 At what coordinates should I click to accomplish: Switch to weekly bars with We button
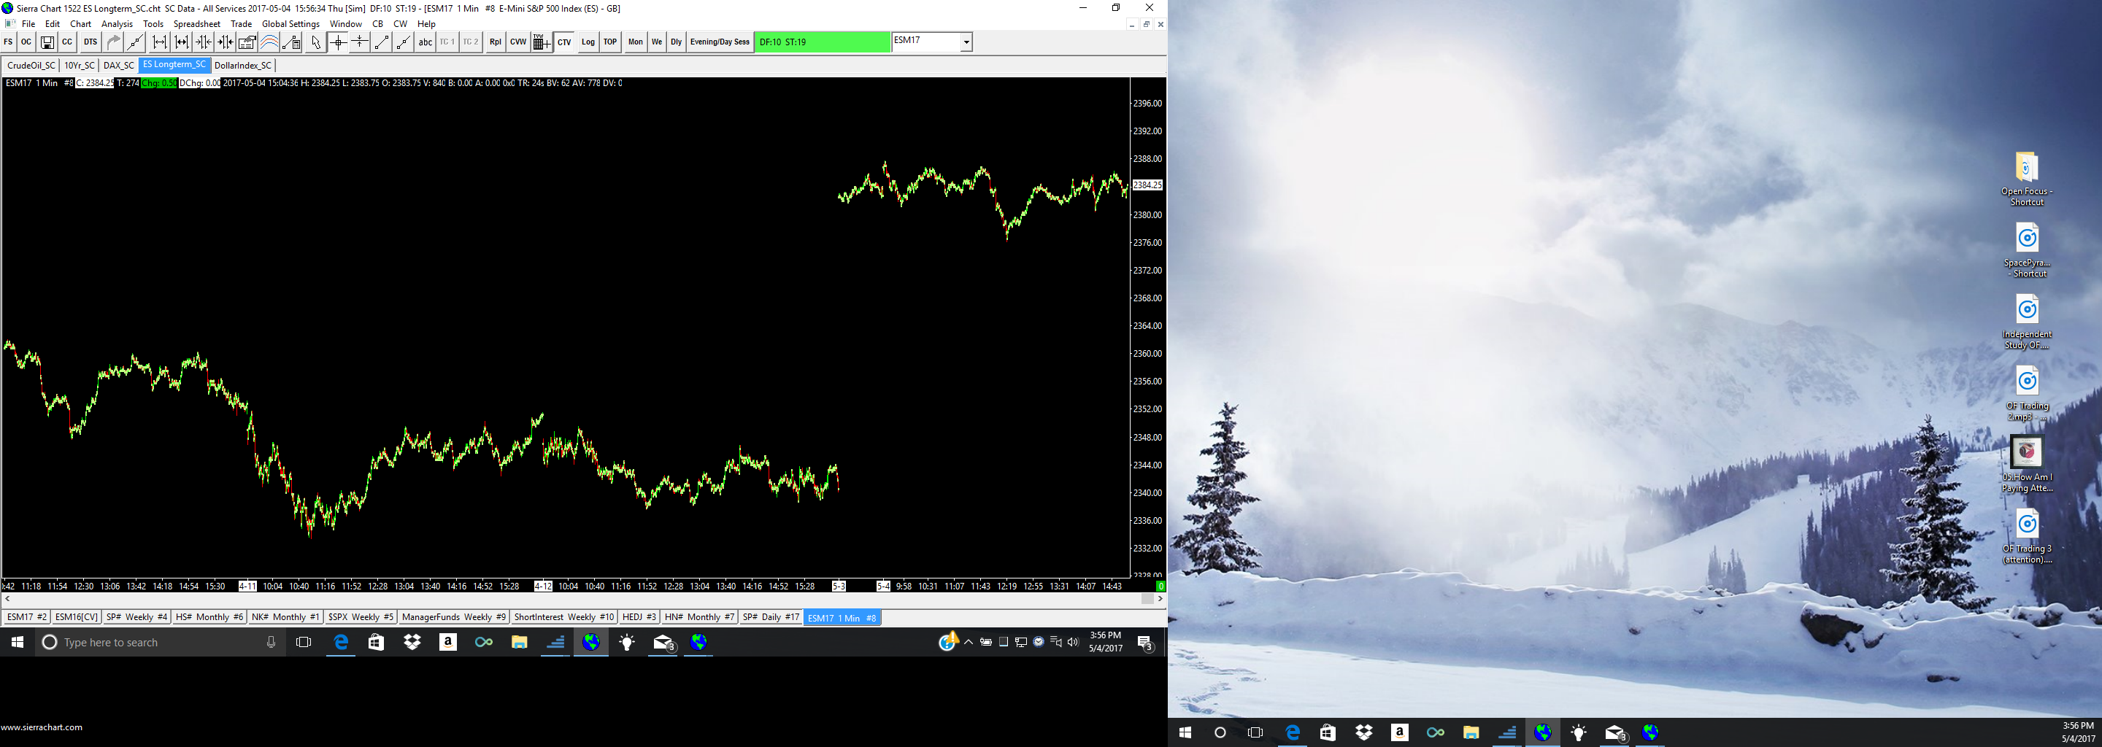pyautogui.click(x=657, y=42)
